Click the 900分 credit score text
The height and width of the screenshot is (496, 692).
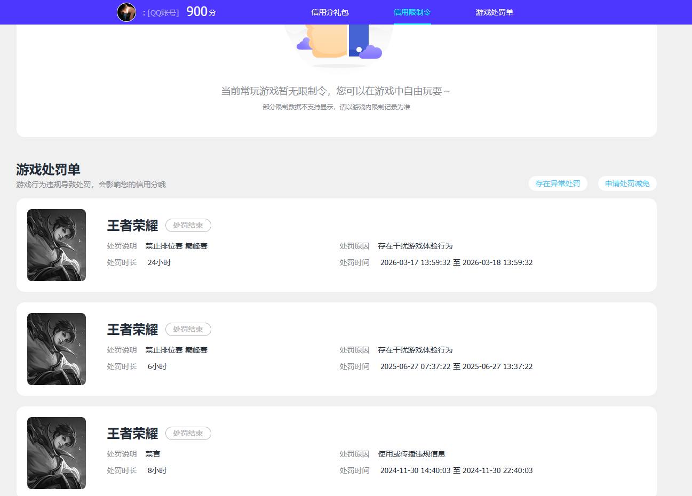point(201,12)
